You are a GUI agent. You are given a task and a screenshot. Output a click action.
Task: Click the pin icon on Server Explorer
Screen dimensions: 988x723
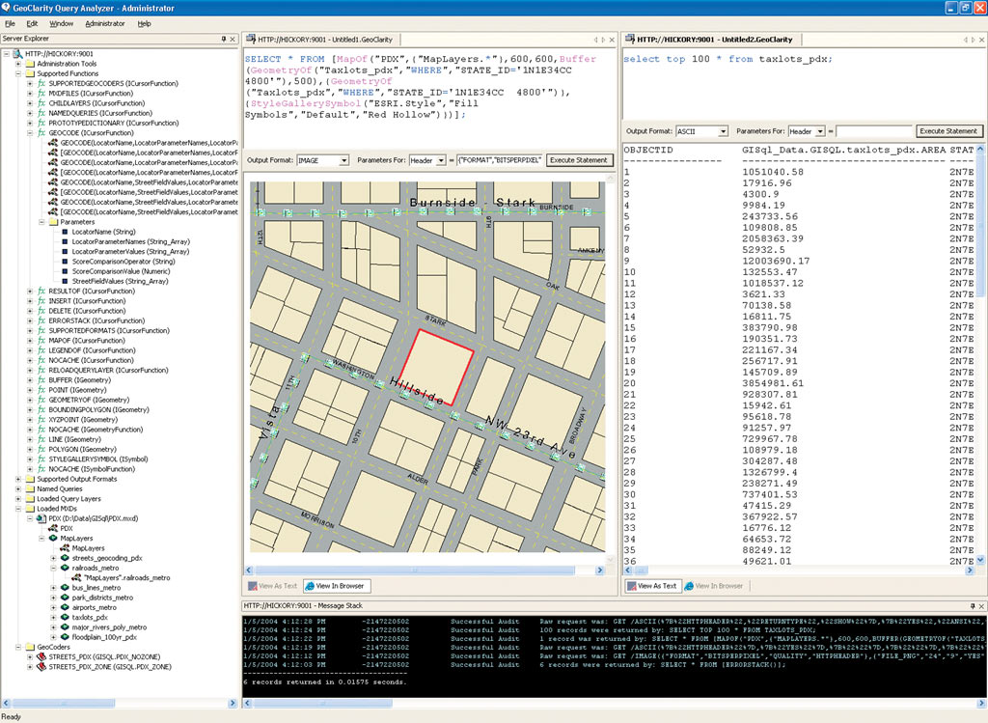[x=224, y=39]
